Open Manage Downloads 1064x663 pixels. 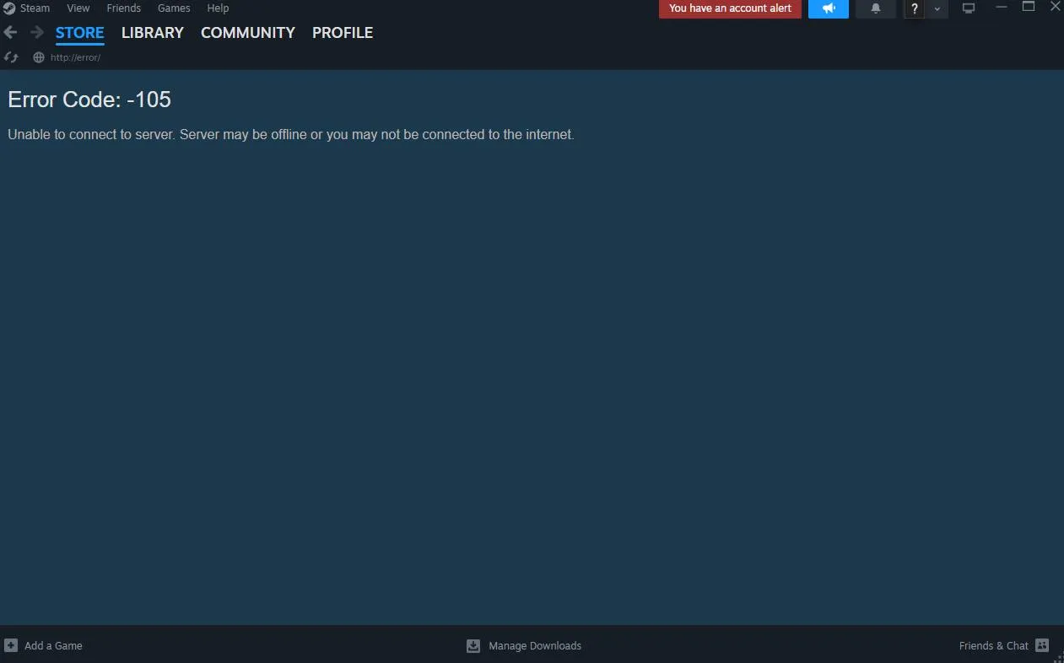[535, 646]
